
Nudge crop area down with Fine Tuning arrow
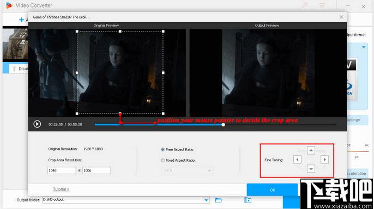click(311, 169)
